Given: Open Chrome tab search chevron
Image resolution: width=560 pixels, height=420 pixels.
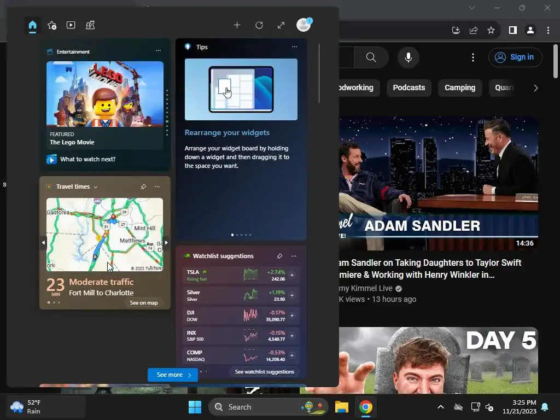Looking at the screenshot, I should point(472,8).
